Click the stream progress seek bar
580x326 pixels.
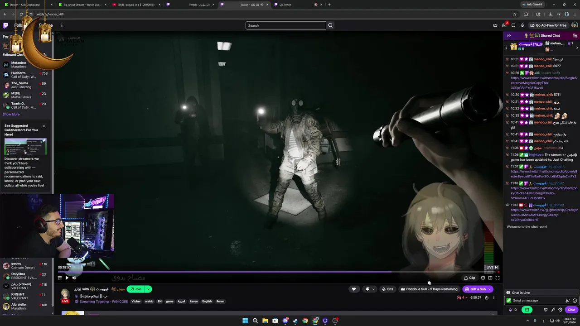coord(278,272)
